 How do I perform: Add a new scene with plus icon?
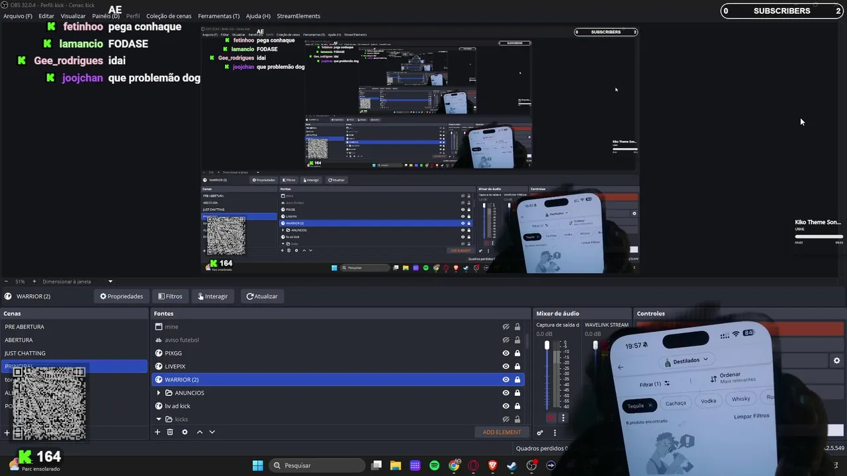(x=7, y=433)
